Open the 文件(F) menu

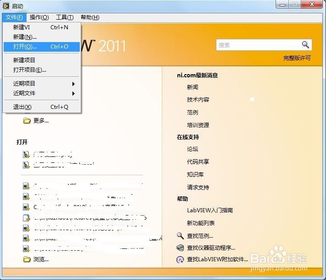click(x=14, y=17)
